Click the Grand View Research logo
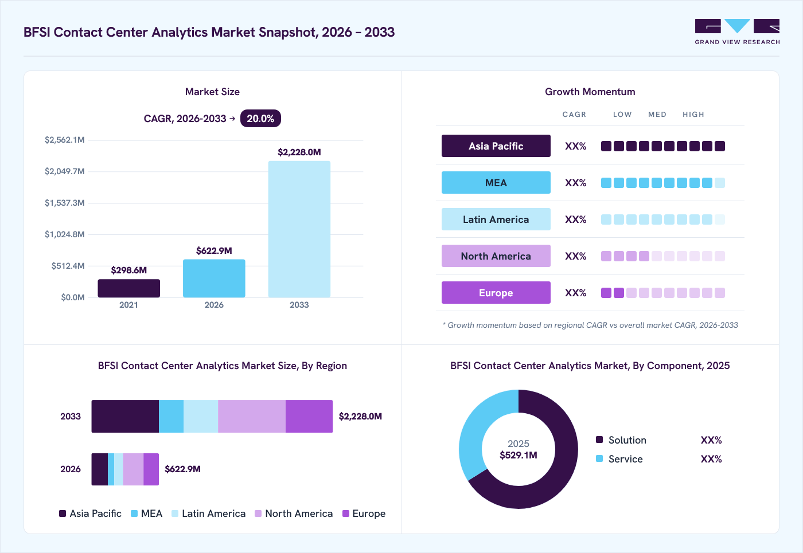 click(737, 32)
